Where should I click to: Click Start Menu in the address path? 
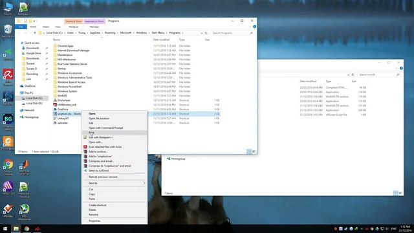158,33
